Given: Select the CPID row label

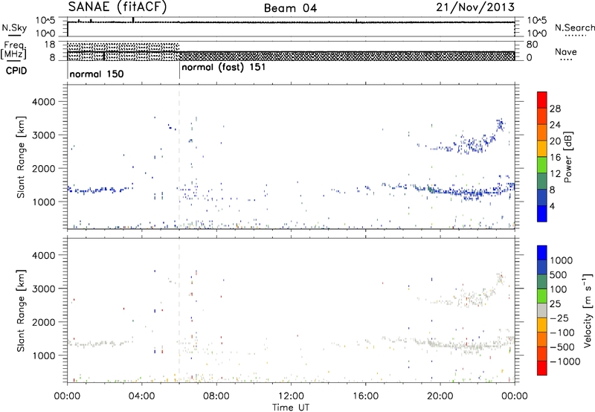Looking at the screenshot, I should point(16,71).
